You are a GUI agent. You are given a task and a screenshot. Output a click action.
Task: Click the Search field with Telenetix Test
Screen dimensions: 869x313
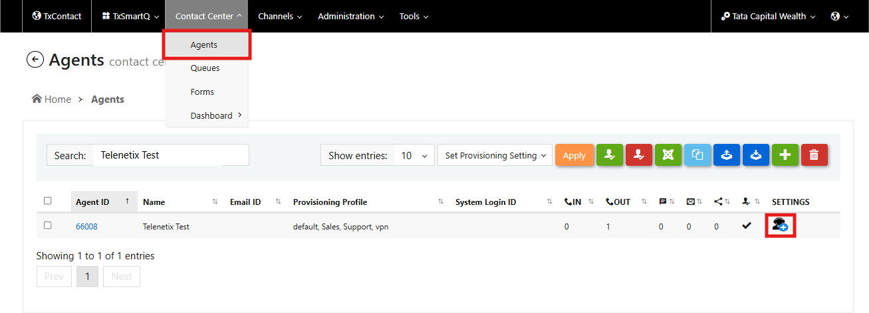click(171, 155)
